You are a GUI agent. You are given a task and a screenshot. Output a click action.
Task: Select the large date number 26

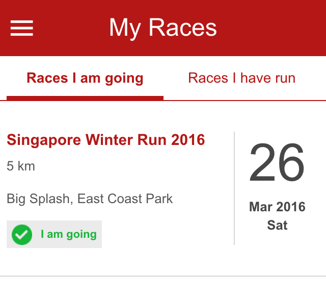(x=277, y=164)
